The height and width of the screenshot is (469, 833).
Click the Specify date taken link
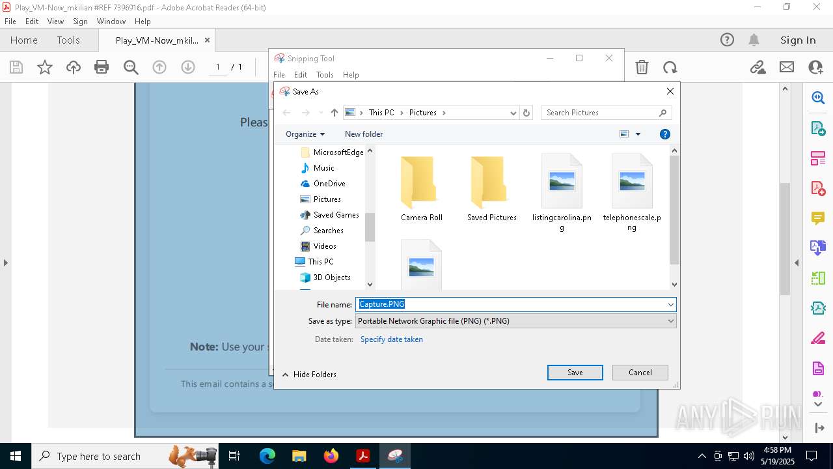392,339
